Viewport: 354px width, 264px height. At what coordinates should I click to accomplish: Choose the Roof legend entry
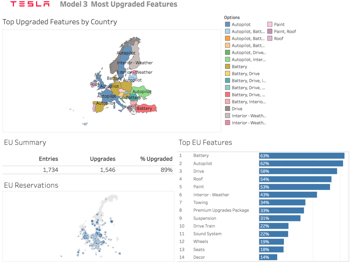279,38
